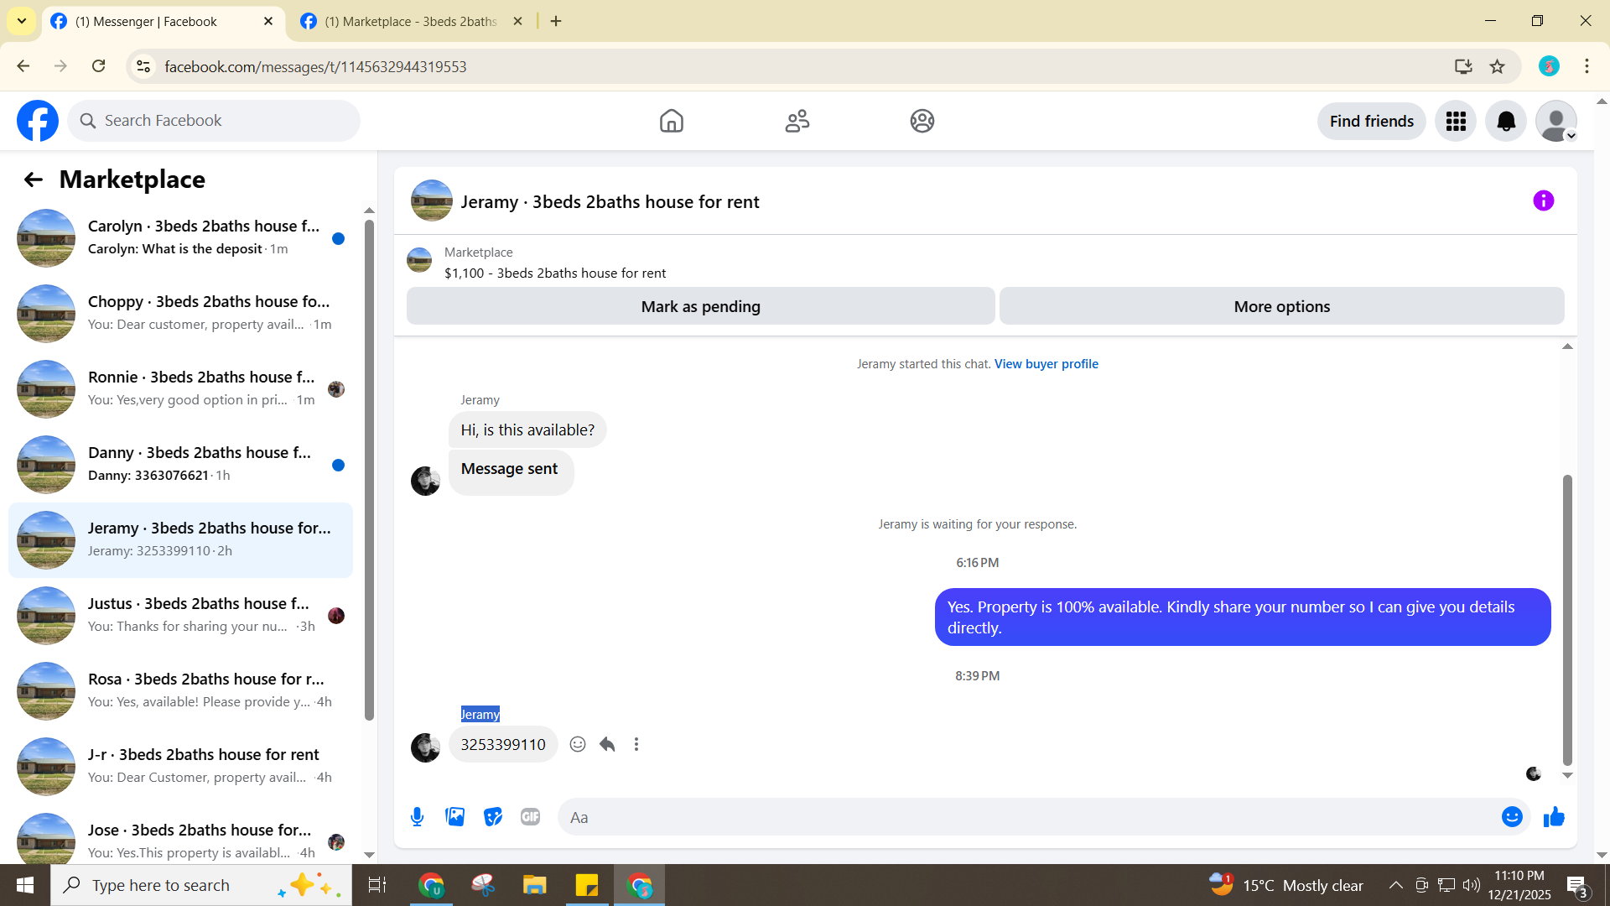Open Danny's conversation

pyautogui.click(x=180, y=465)
